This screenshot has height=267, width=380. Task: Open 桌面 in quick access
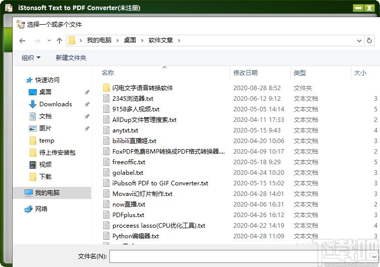pyautogui.click(x=45, y=92)
